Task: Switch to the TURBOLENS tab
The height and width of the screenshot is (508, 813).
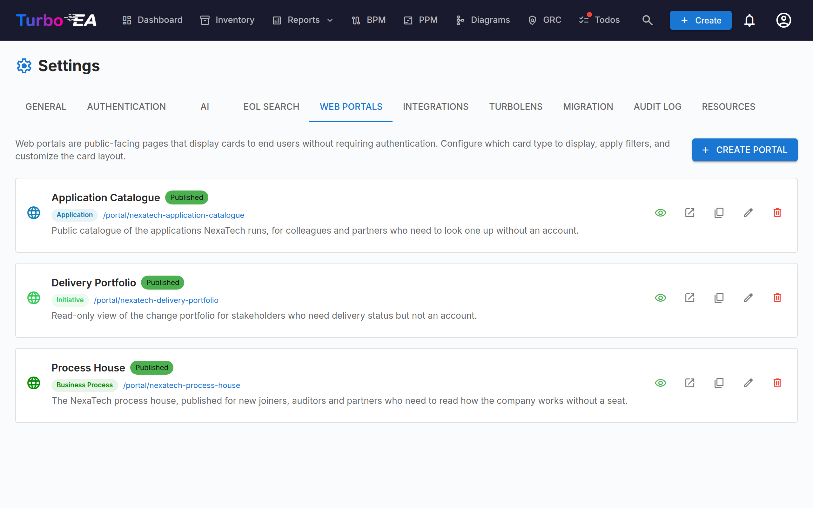Action: tap(516, 107)
